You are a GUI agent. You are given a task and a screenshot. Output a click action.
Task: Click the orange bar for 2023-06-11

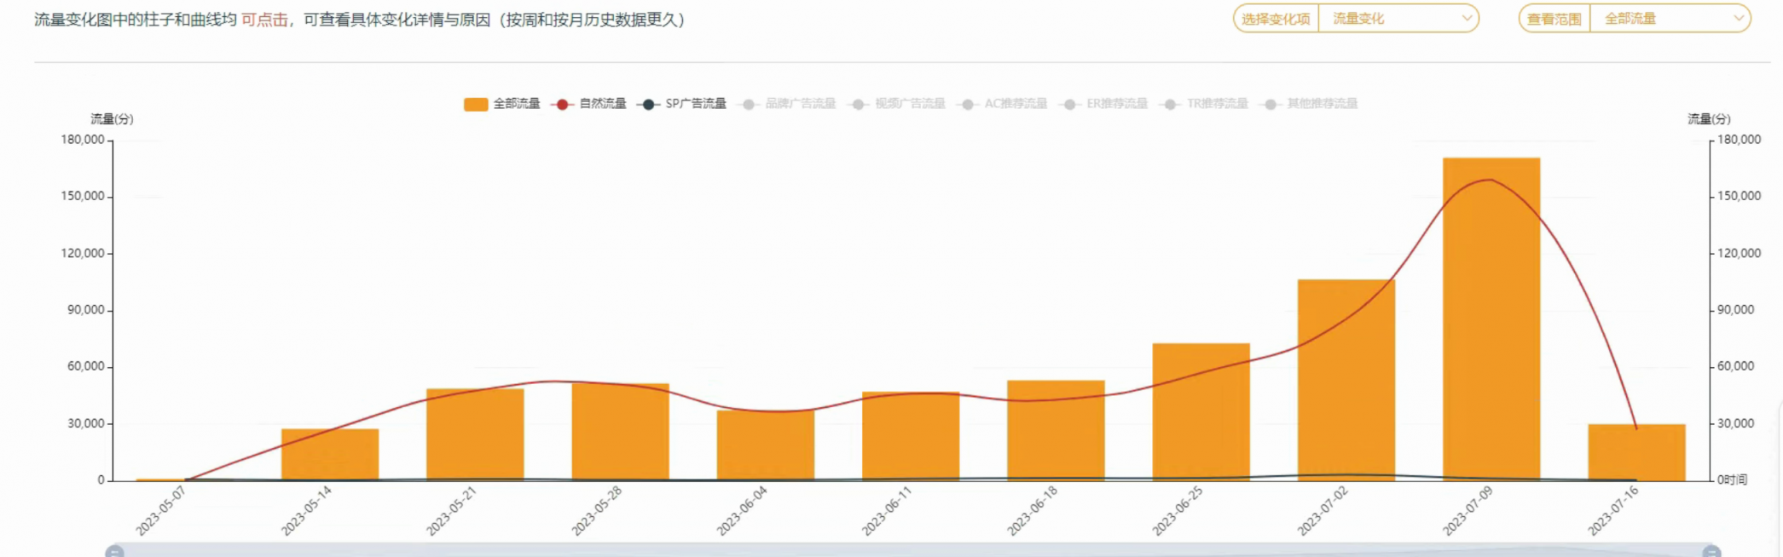pos(911,436)
